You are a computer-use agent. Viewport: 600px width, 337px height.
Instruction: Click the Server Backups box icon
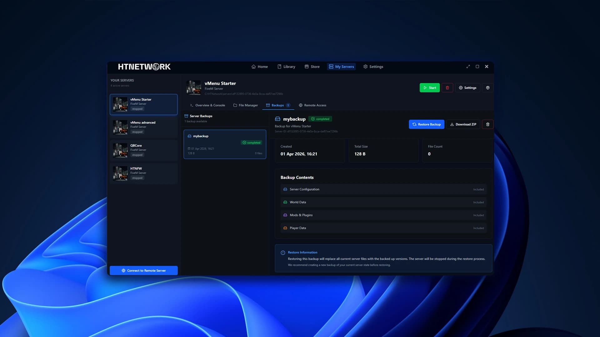pyautogui.click(x=186, y=116)
